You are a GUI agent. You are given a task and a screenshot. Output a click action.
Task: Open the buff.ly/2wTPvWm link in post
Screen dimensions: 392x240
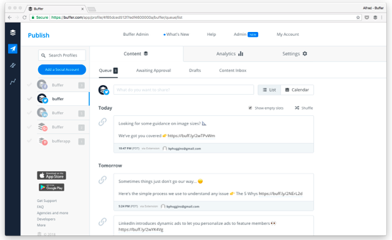tap(191, 136)
